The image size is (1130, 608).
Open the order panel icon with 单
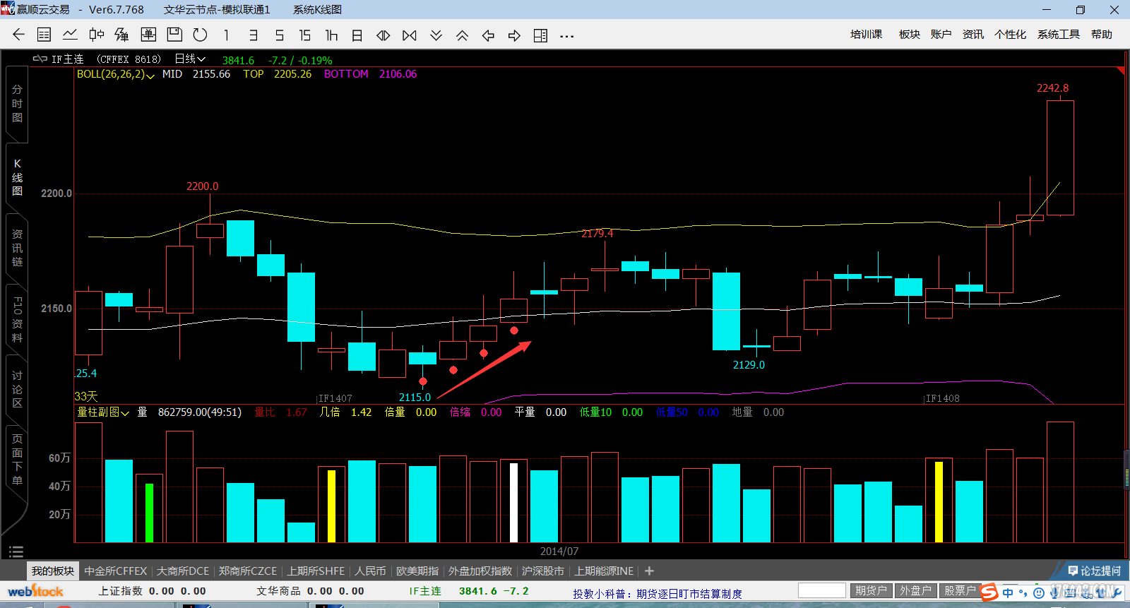point(148,35)
